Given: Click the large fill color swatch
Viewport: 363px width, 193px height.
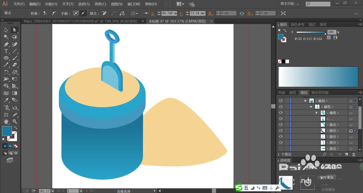Looking at the screenshot, I should (7, 131).
